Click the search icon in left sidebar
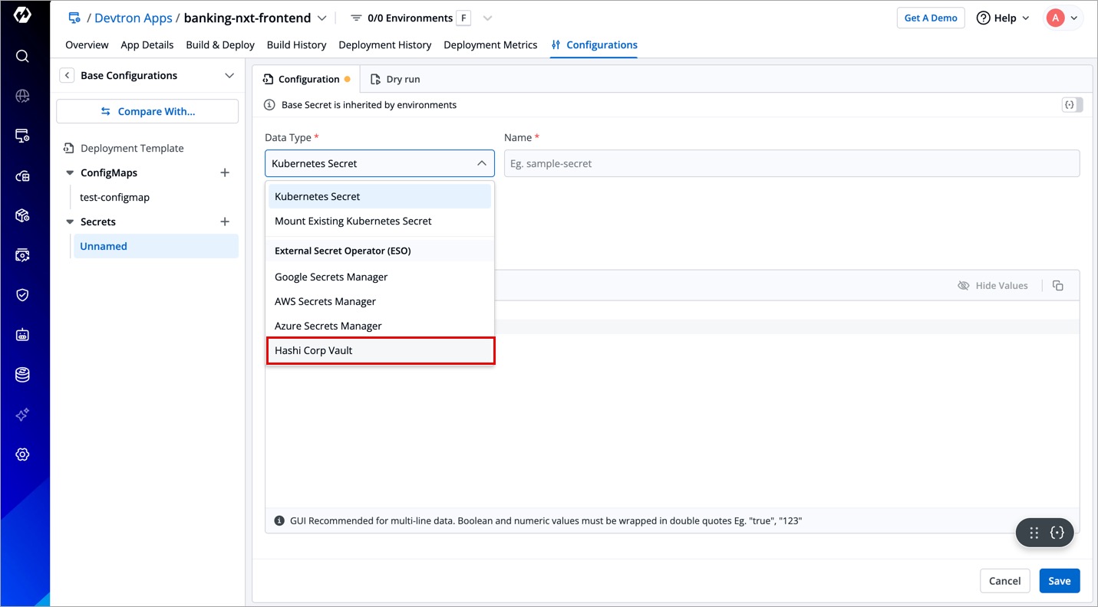 pos(22,56)
